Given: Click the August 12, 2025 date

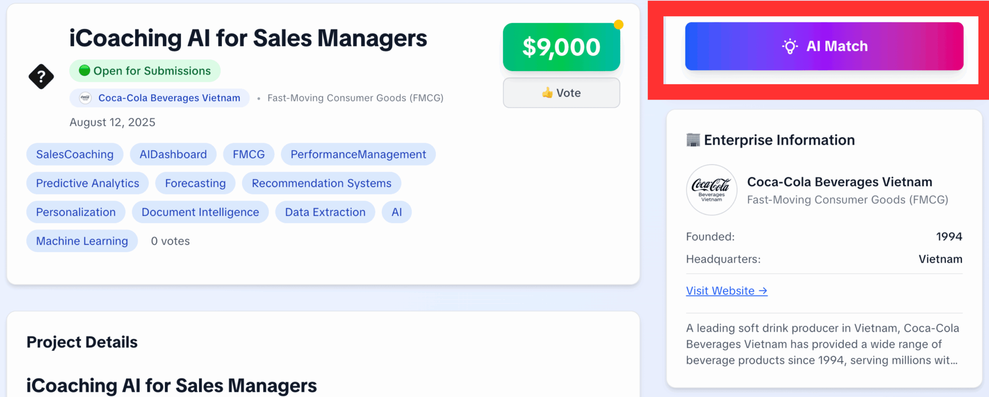Looking at the screenshot, I should click(x=112, y=122).
